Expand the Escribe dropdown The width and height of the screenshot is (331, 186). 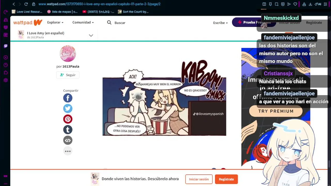pos(220,23)
